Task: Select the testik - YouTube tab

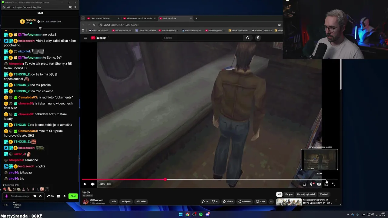Action: coord(175,18)
